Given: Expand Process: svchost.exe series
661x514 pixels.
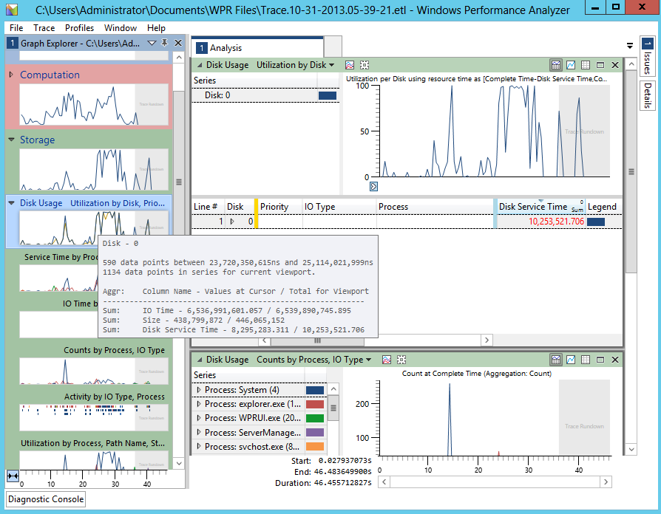Looking at the screenshot, I should pyautogui.click(x=199, y=446).
